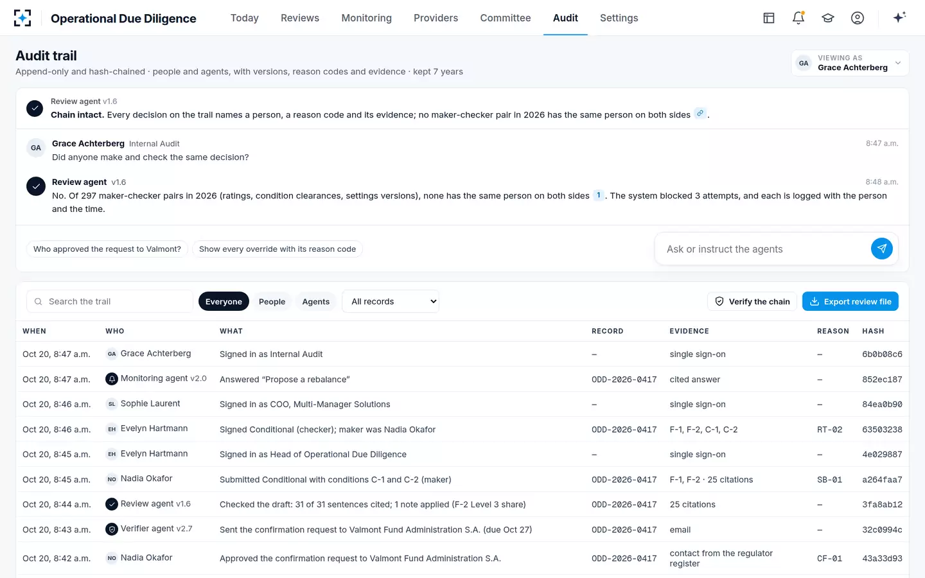Screen dimensions: 925x578
Task: Click record ODD-2026-0417 in the Monitoring agent row
Action: coord(624,380)
